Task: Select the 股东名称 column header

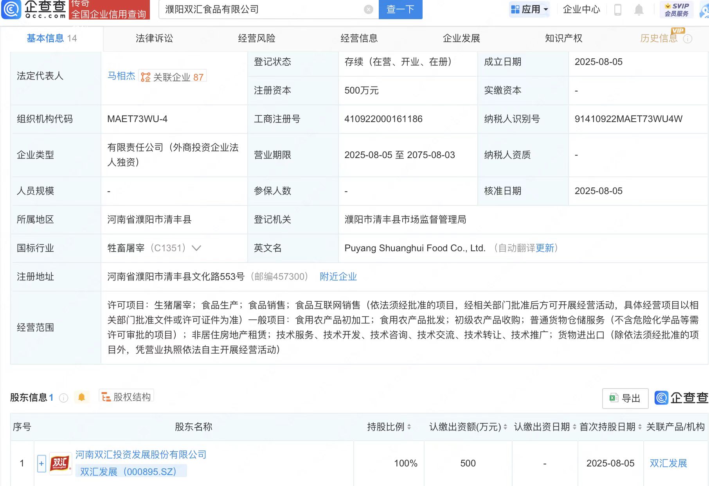Action: coord(193,427)
